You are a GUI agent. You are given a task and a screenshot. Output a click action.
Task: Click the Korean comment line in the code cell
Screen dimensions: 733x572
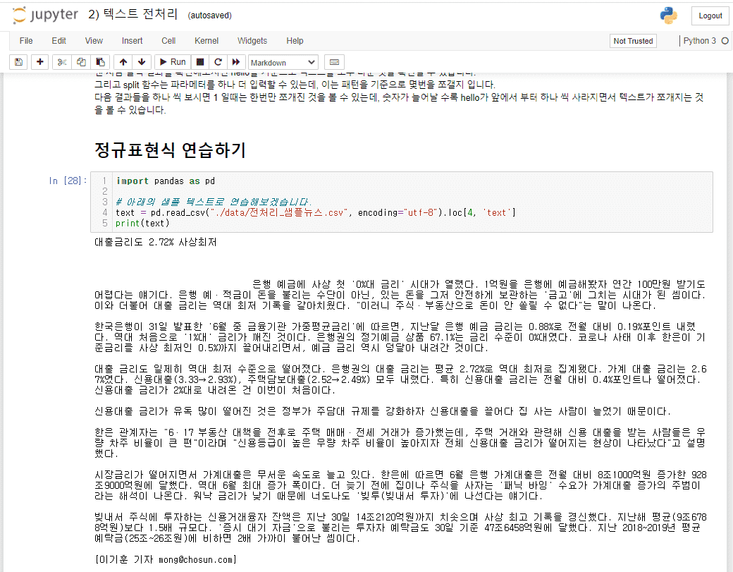(213, 202)
